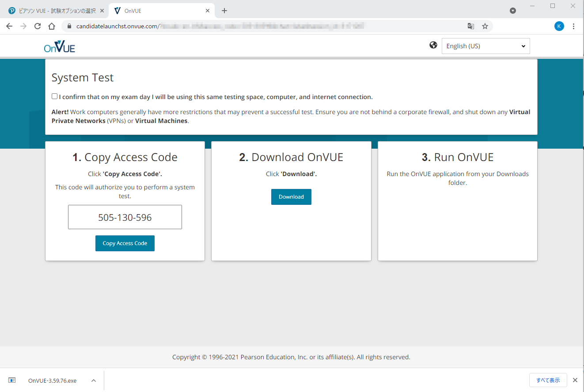Click the browser reload icon
Viewport: 584px width, 392px height.
[x=38, y=26]
